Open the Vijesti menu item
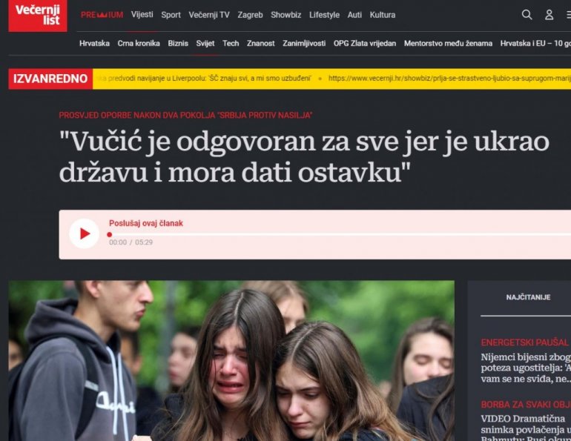This screenshot has height=441, width=571. [142, 15]
